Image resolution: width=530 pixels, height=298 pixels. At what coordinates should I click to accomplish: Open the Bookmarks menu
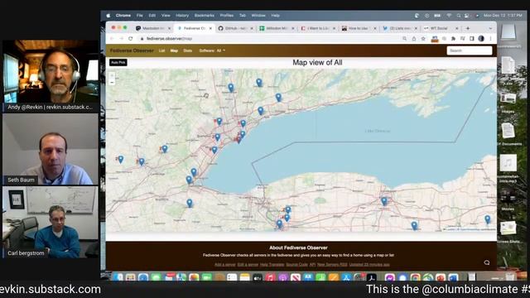click(205, 16)
